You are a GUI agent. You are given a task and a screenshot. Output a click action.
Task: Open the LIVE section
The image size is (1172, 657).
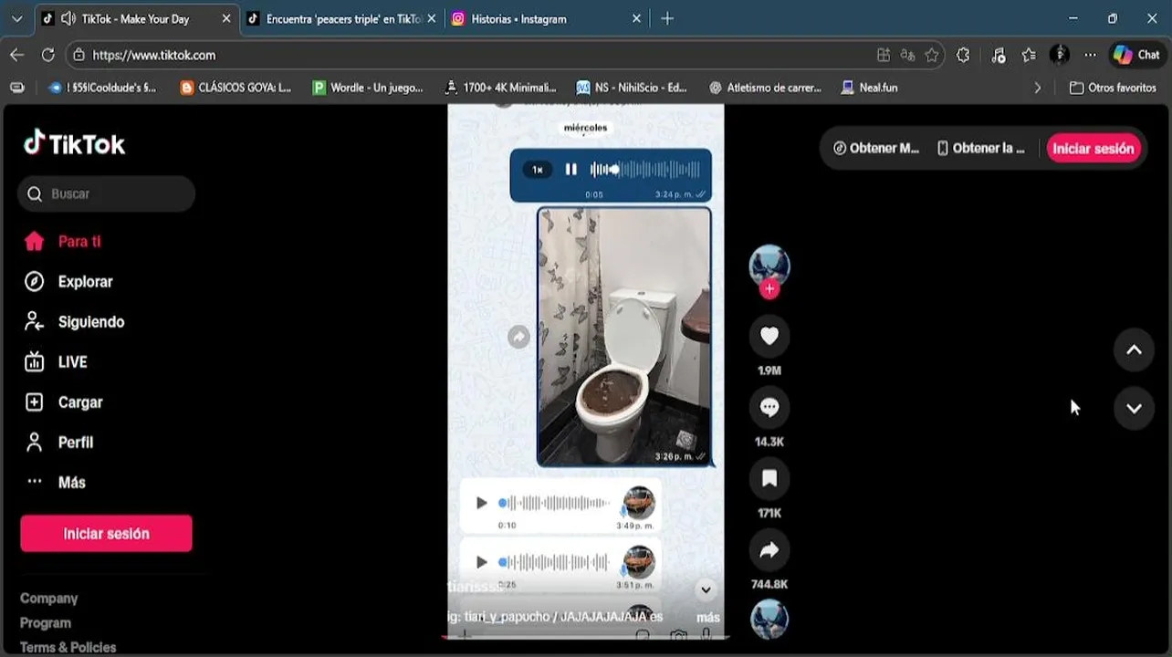point(56,362)
